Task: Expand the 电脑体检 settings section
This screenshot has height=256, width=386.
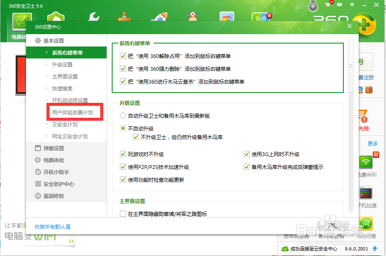Action: tap(67, 160)
